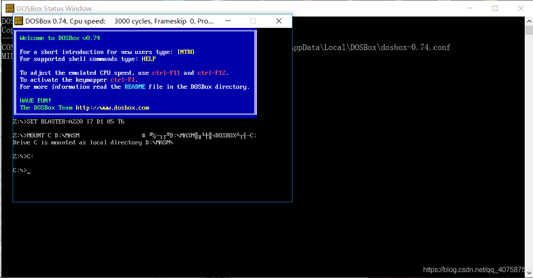Click the DOSBox Status Window title text

(x=54, y=8)
